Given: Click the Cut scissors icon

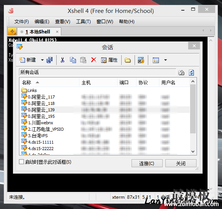Looking at the screenshot, I should [62, 60].
